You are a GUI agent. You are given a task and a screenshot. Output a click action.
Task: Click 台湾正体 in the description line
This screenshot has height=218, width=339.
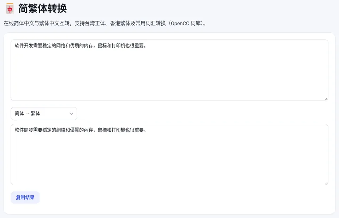pyautogui.click(x=95, y=23)
